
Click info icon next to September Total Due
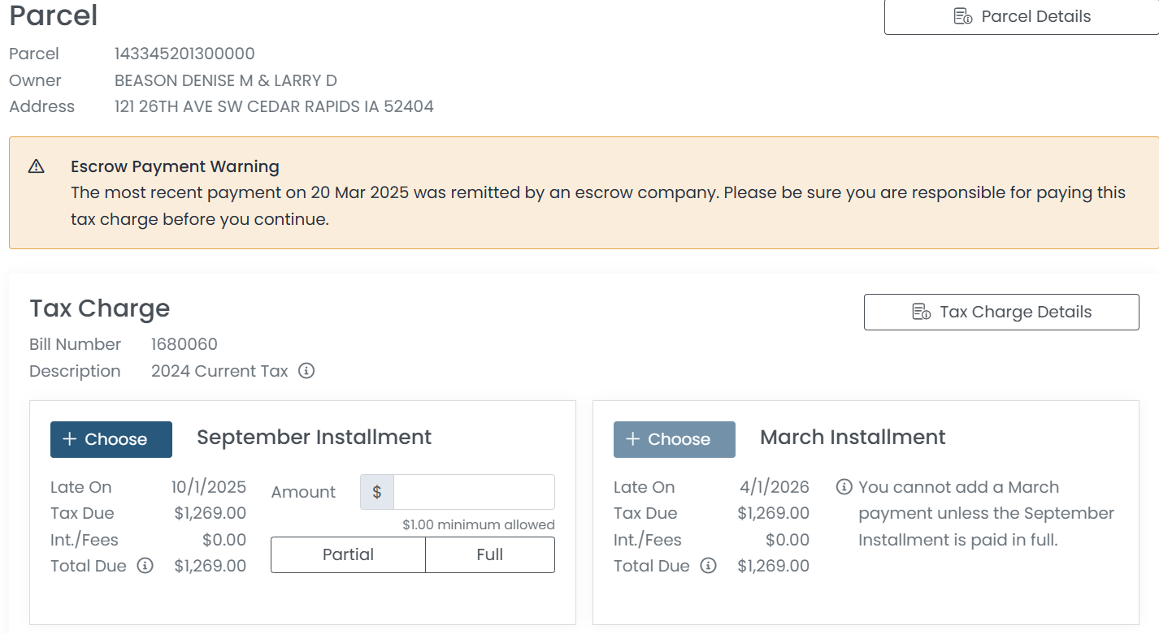pyautogui.click(x=145, y=566)
